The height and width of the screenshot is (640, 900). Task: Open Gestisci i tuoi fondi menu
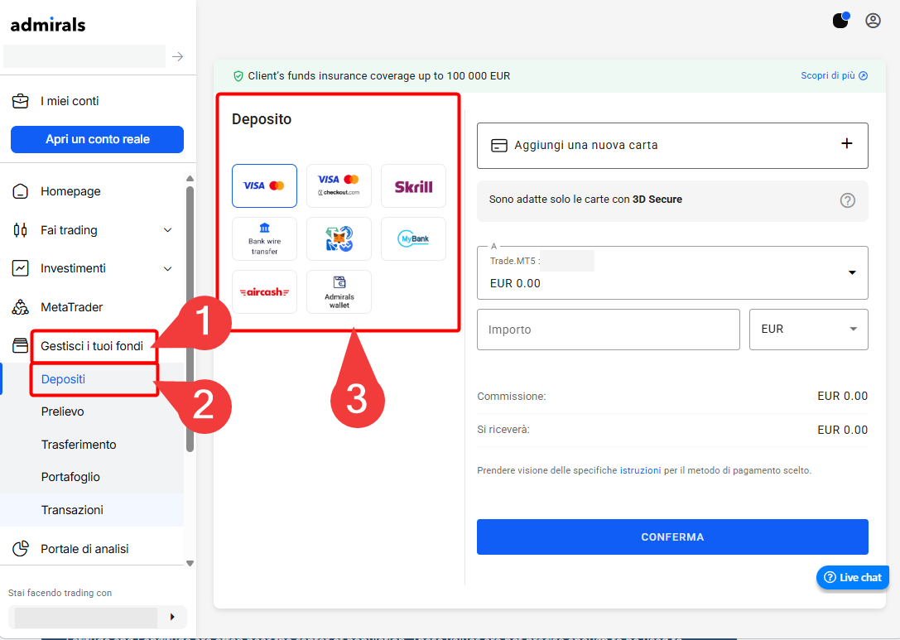tap(92, 346)
